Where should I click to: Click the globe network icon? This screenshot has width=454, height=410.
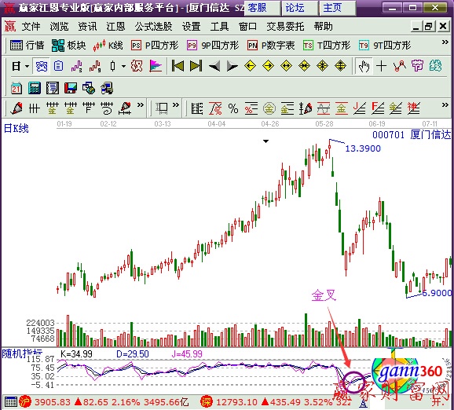coord(89,88)
